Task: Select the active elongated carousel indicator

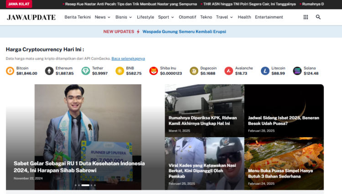Action: pos(85,185)
